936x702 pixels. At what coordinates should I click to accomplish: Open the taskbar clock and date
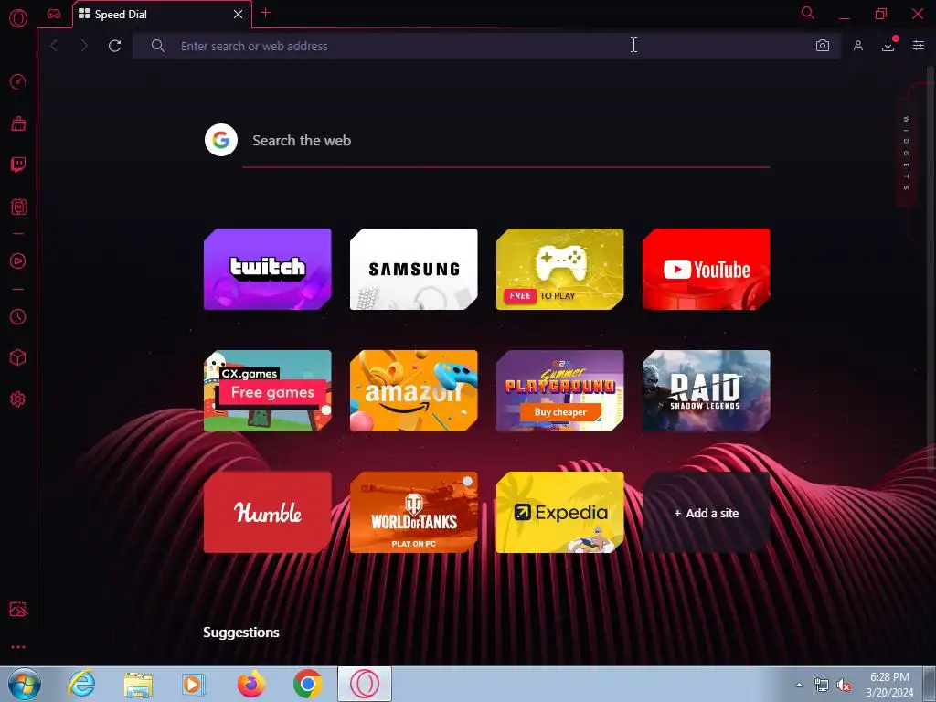[889, 685]
